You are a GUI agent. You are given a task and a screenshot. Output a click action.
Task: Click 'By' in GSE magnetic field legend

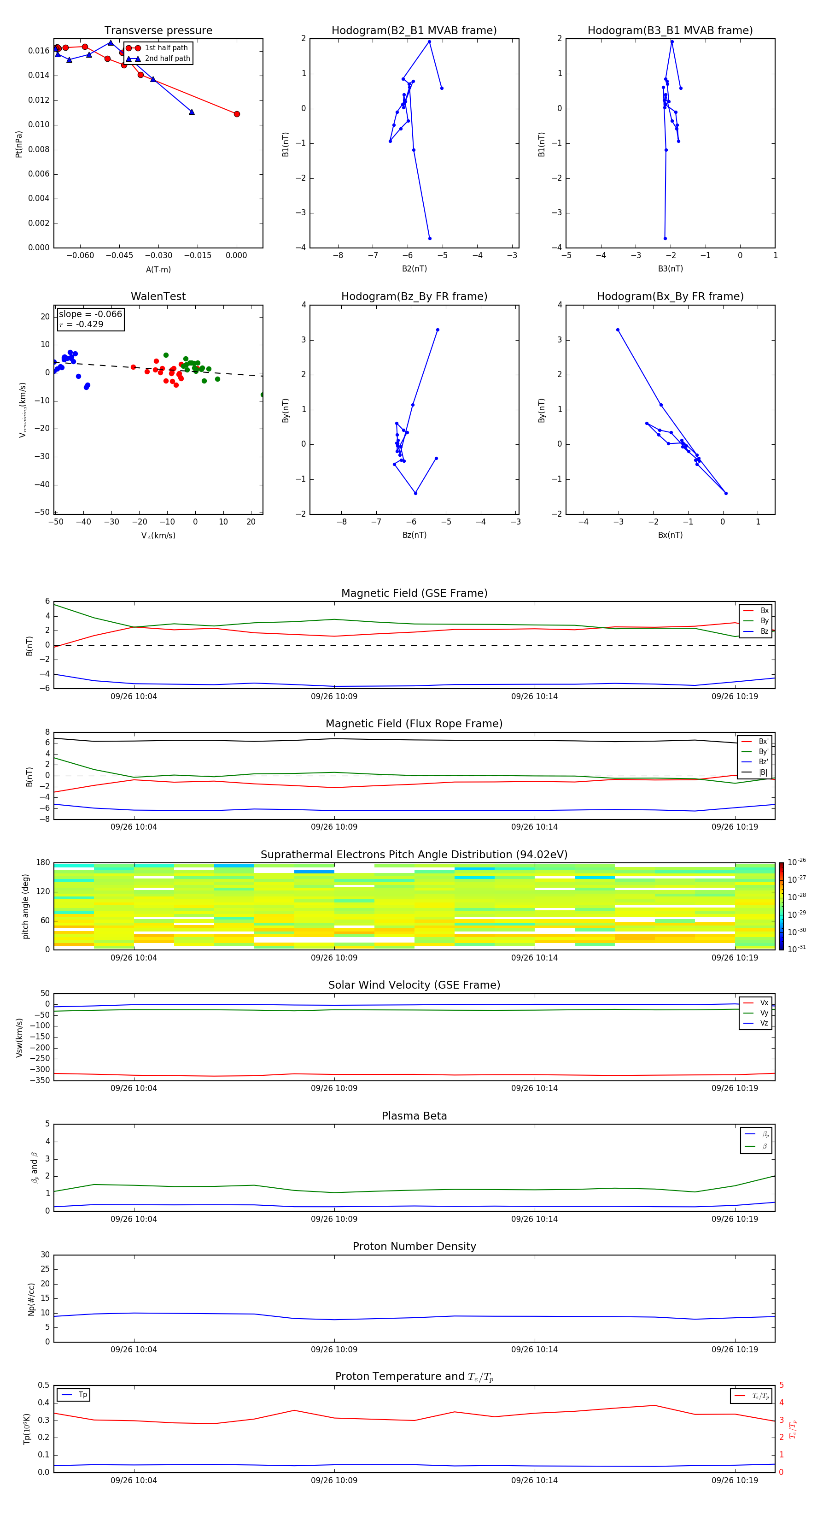pyautogui.click(x=756, y=621)
